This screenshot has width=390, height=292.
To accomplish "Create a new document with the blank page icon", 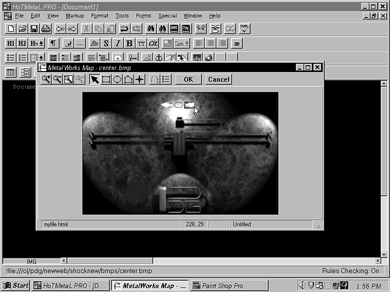I will tap(11, 29).
